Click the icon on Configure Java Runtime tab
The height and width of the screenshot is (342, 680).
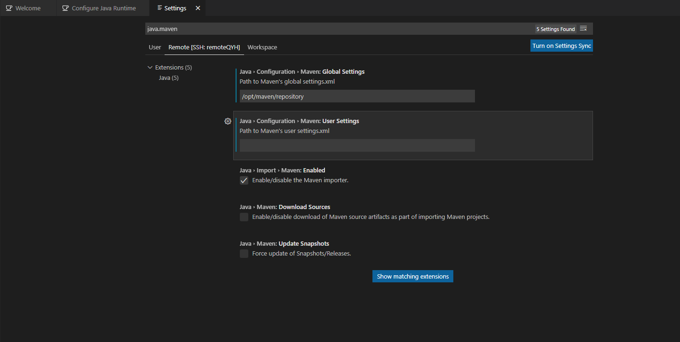(x=65, y=8)
